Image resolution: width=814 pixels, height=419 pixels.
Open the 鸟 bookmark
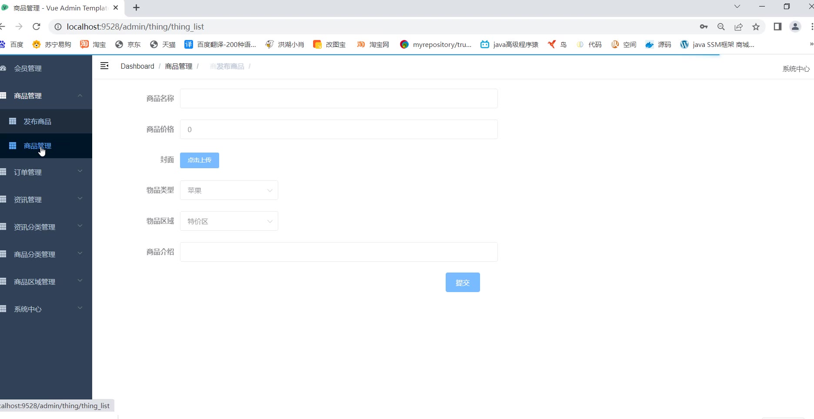pos(557,44)
